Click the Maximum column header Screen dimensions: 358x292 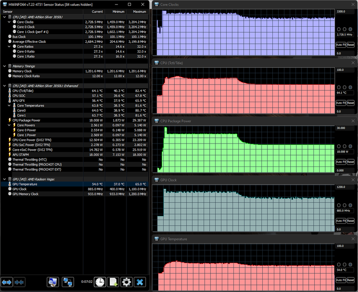point(138,12)
